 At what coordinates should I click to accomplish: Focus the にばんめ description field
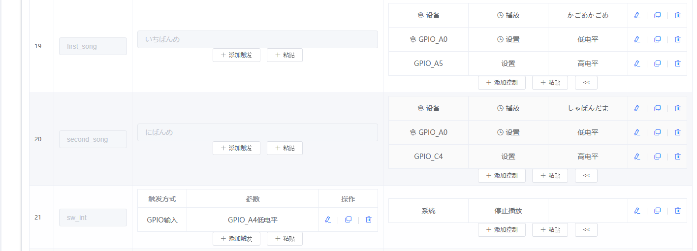click(x=257, y=132)
